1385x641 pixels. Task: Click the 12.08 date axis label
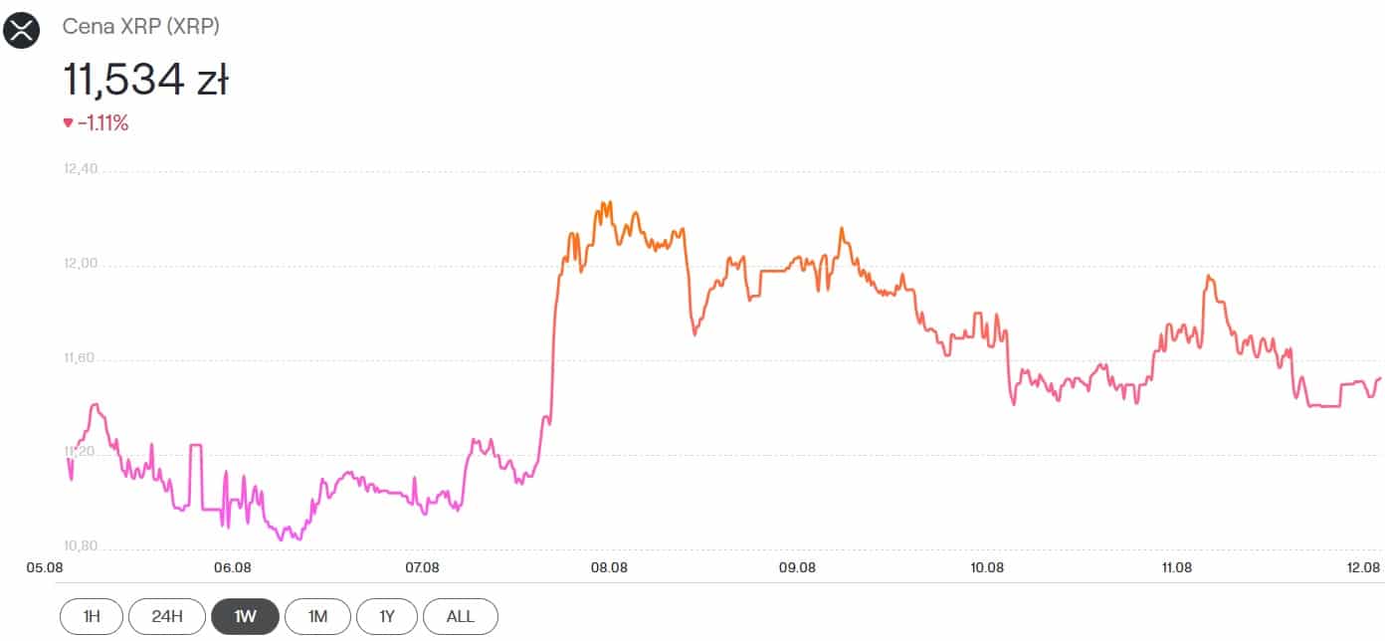(1363, 567)
